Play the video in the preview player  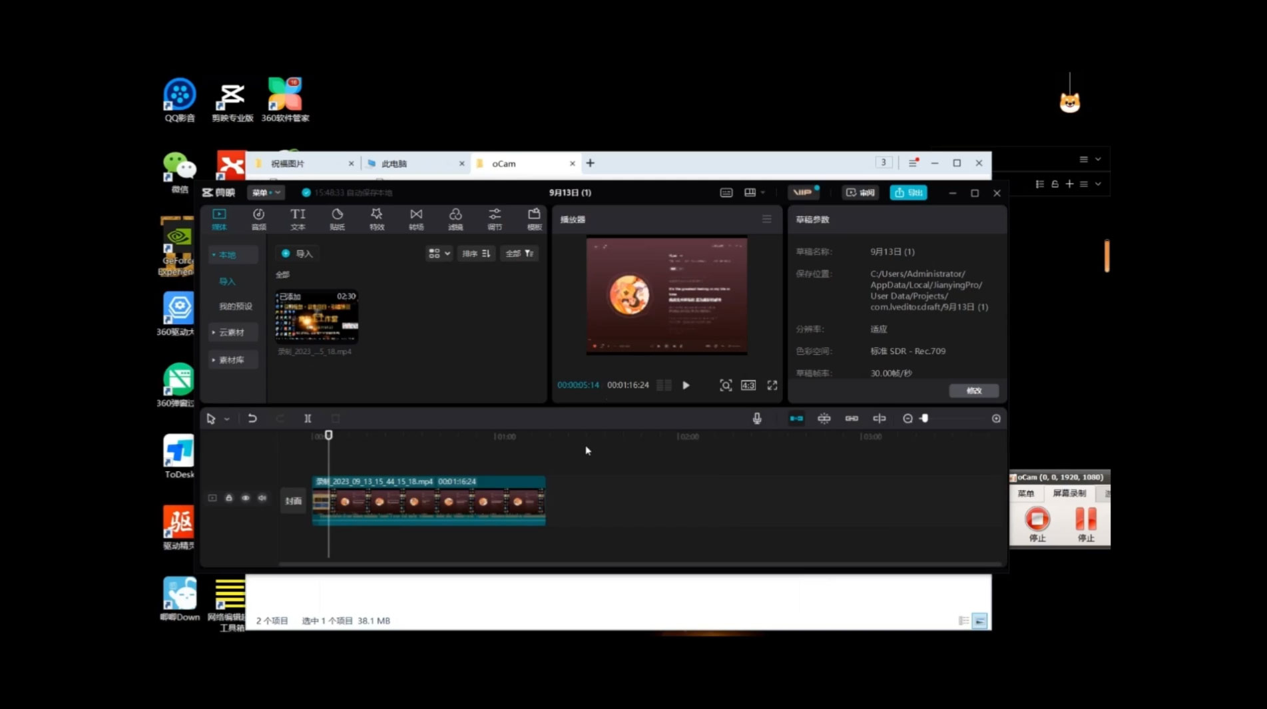coord(686,385)
